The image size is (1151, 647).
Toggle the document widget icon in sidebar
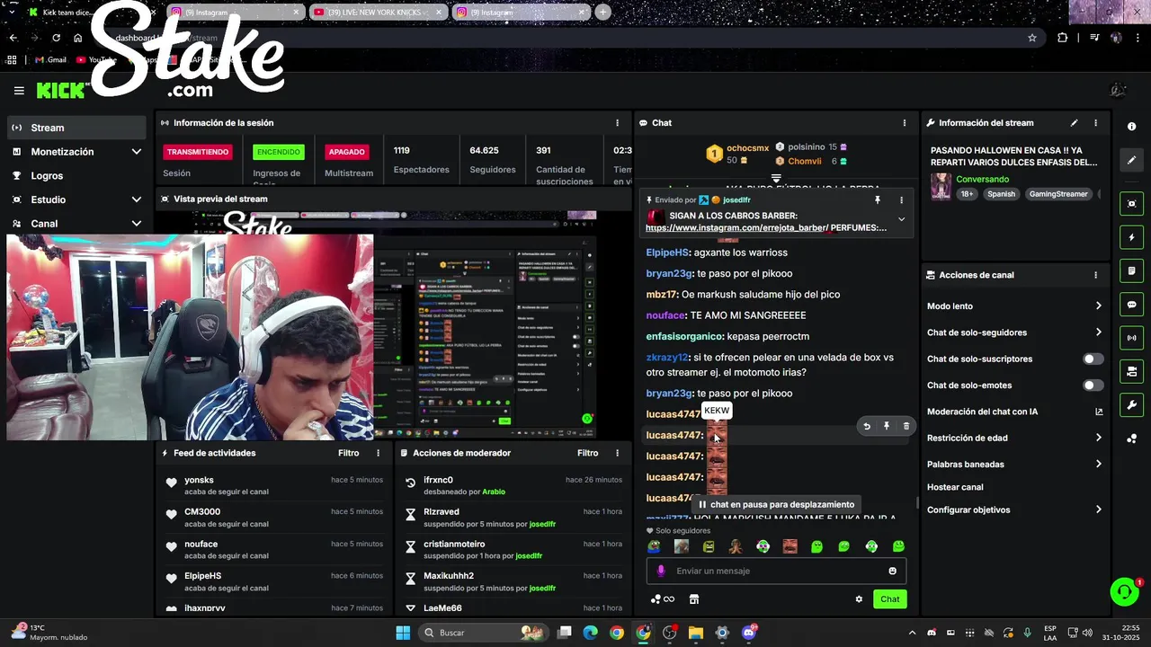[x=1132, y=270]
